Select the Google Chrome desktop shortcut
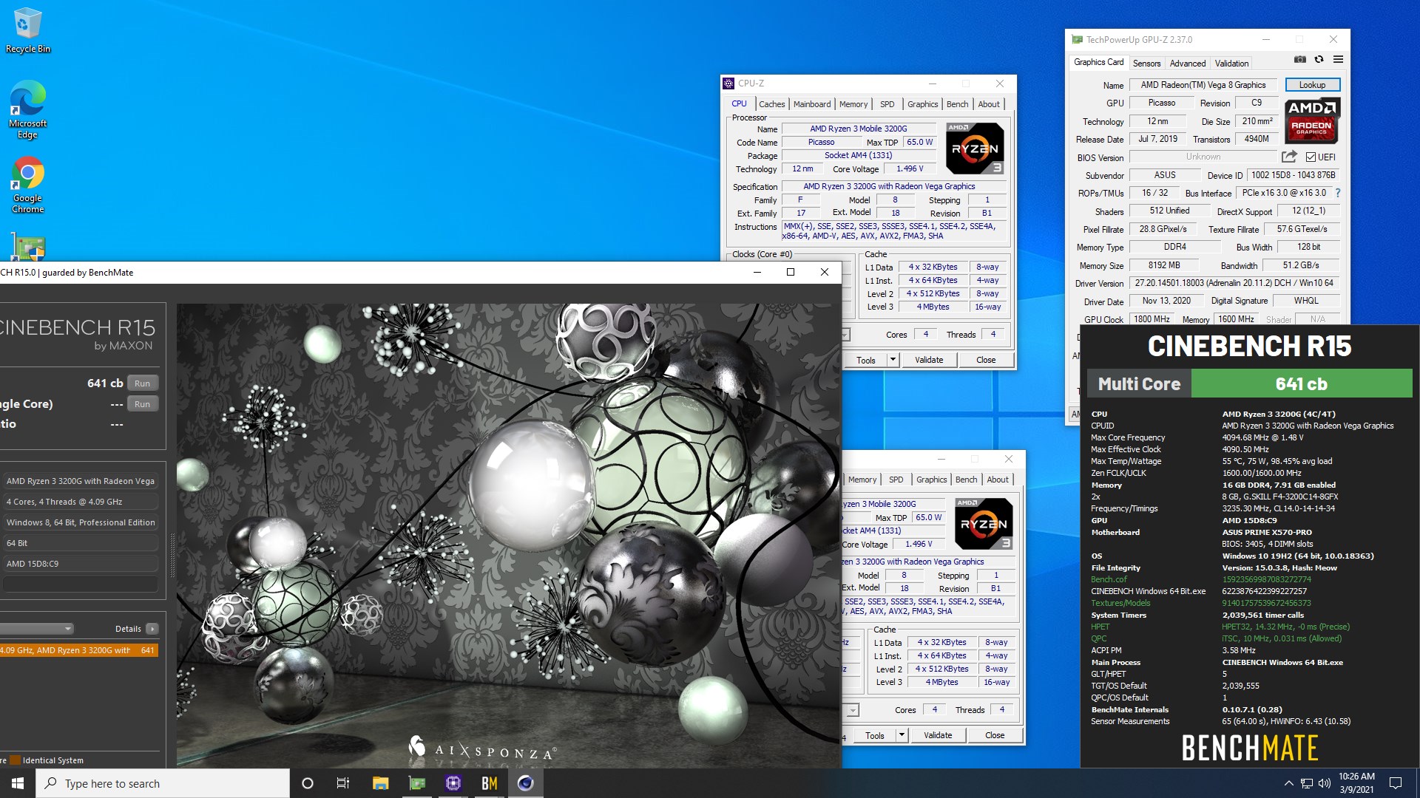 tap(28, 185)
